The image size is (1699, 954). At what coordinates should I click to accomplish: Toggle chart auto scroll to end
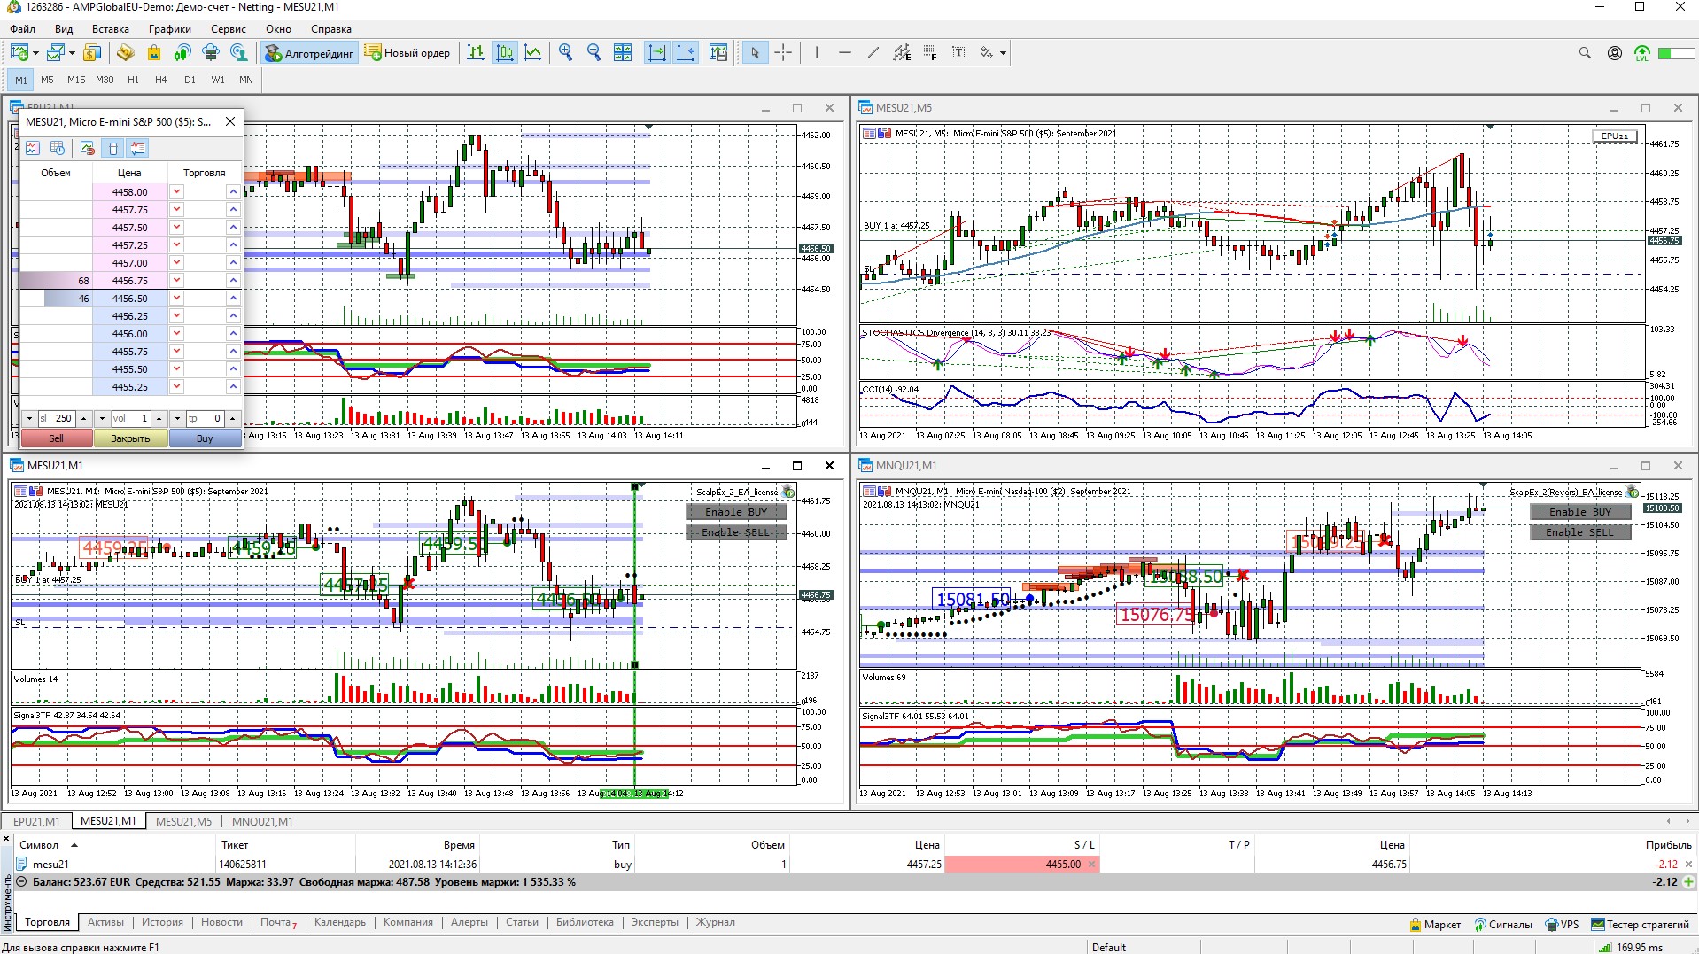[657, 53]
